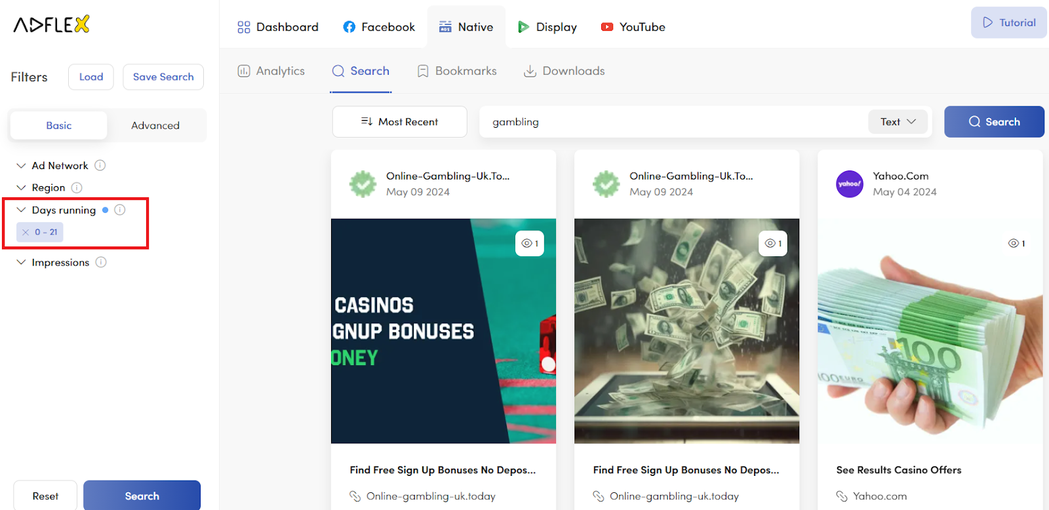Collapse the Days running filter
This screenshot has height=510, width=1049.
click(22, 210)
